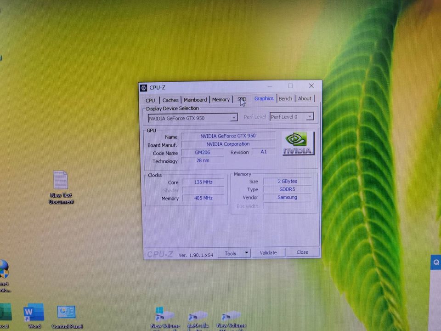Select the Control Panel desktop icon

67,317
